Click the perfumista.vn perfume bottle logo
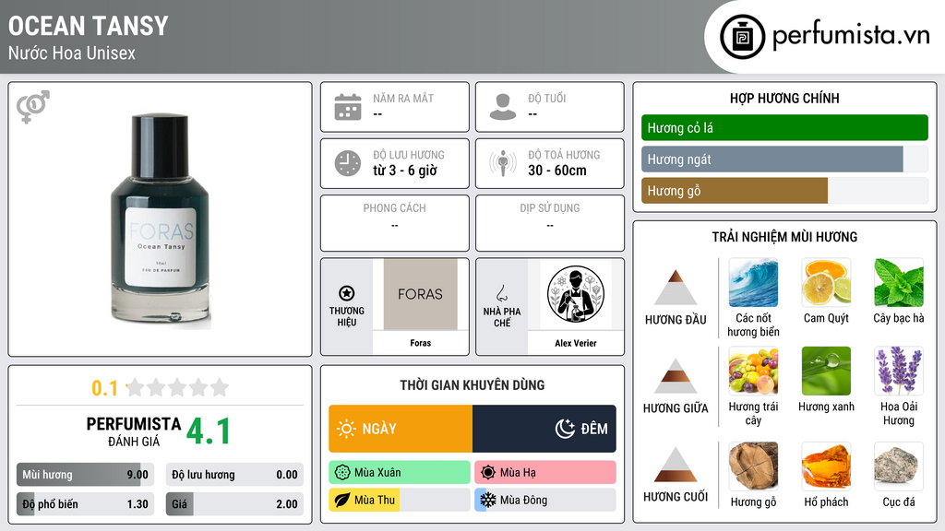 [x=743, y=37]
